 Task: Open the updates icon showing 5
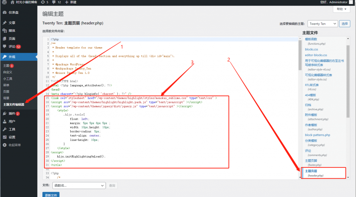[43, 2]
